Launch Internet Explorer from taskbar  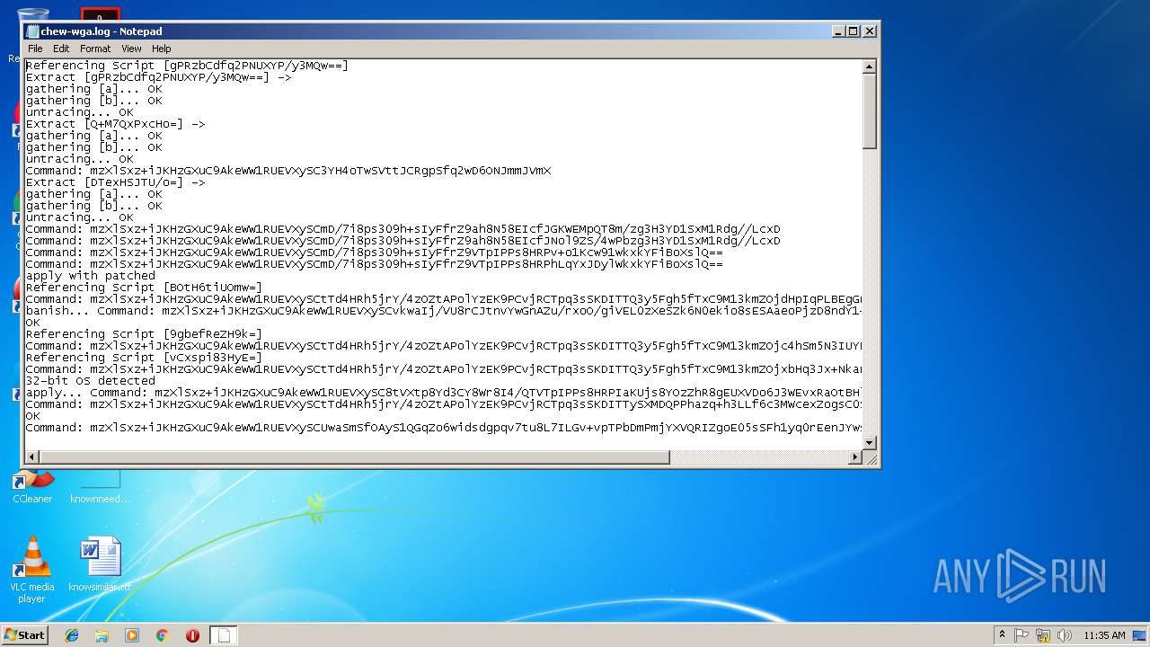[72, 635]
